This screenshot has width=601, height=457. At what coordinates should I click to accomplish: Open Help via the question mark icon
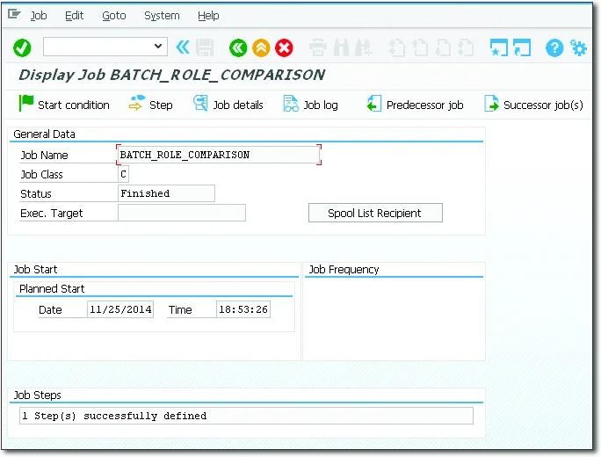(x=554, y=48)
